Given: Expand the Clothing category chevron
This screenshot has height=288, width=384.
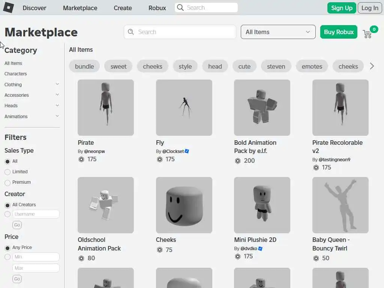Looking at the screenshot, I should click(57, 84).
